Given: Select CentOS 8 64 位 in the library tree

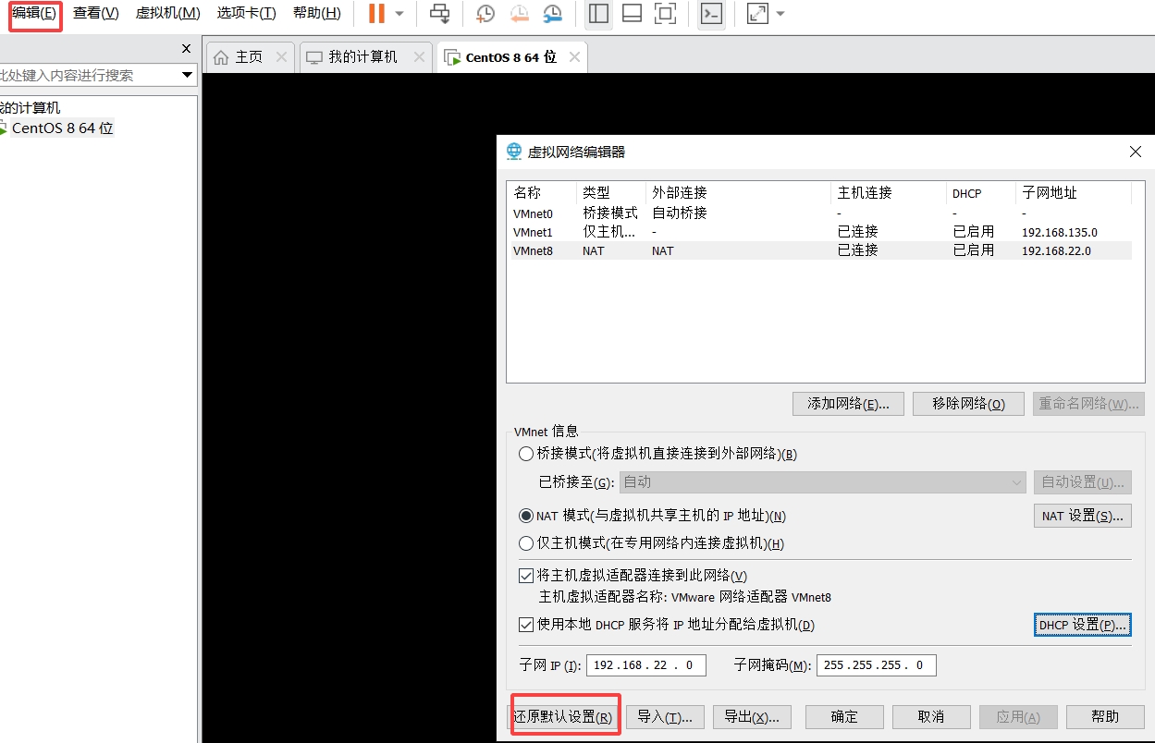Looking at the screenshot, I should pyautogui.click(x=62, y=128).
